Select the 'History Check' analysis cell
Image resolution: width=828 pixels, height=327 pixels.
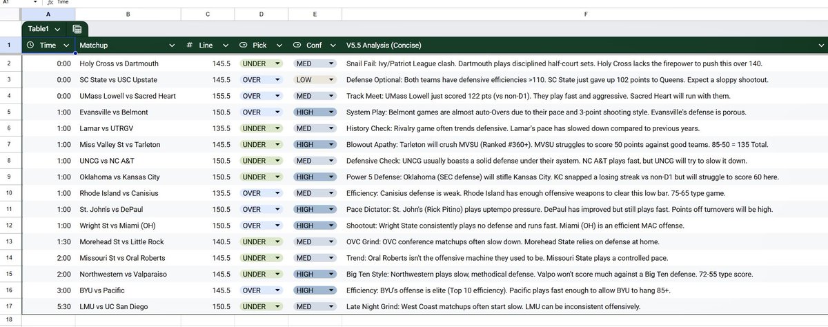coord(585,128)
